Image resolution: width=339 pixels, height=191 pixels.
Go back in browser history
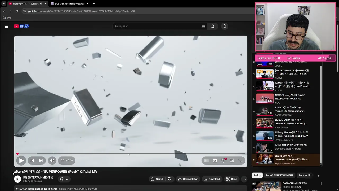tap(4, 11)
